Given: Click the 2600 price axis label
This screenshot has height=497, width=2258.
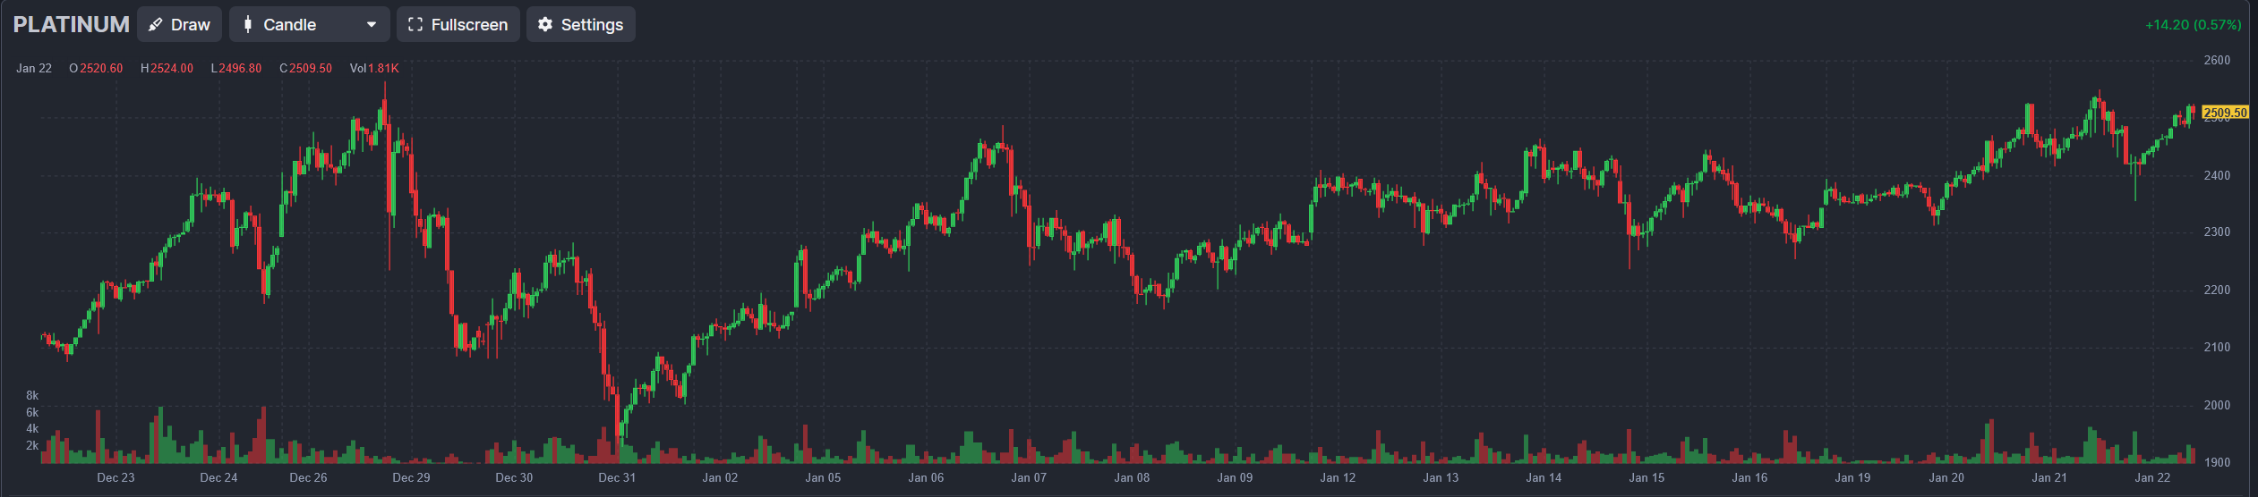Looking at the screenshot, I should (2217, 61).
